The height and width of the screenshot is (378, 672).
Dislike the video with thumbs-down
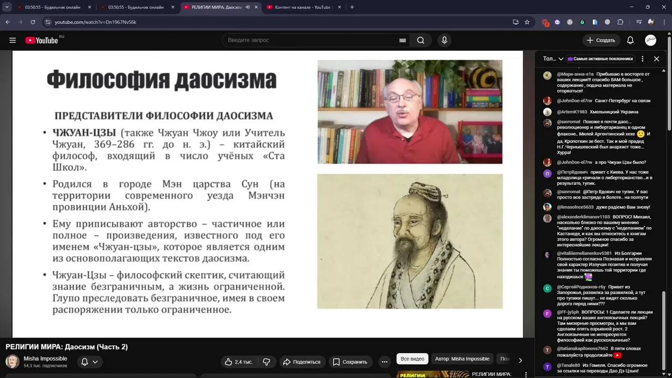[267, 362]
